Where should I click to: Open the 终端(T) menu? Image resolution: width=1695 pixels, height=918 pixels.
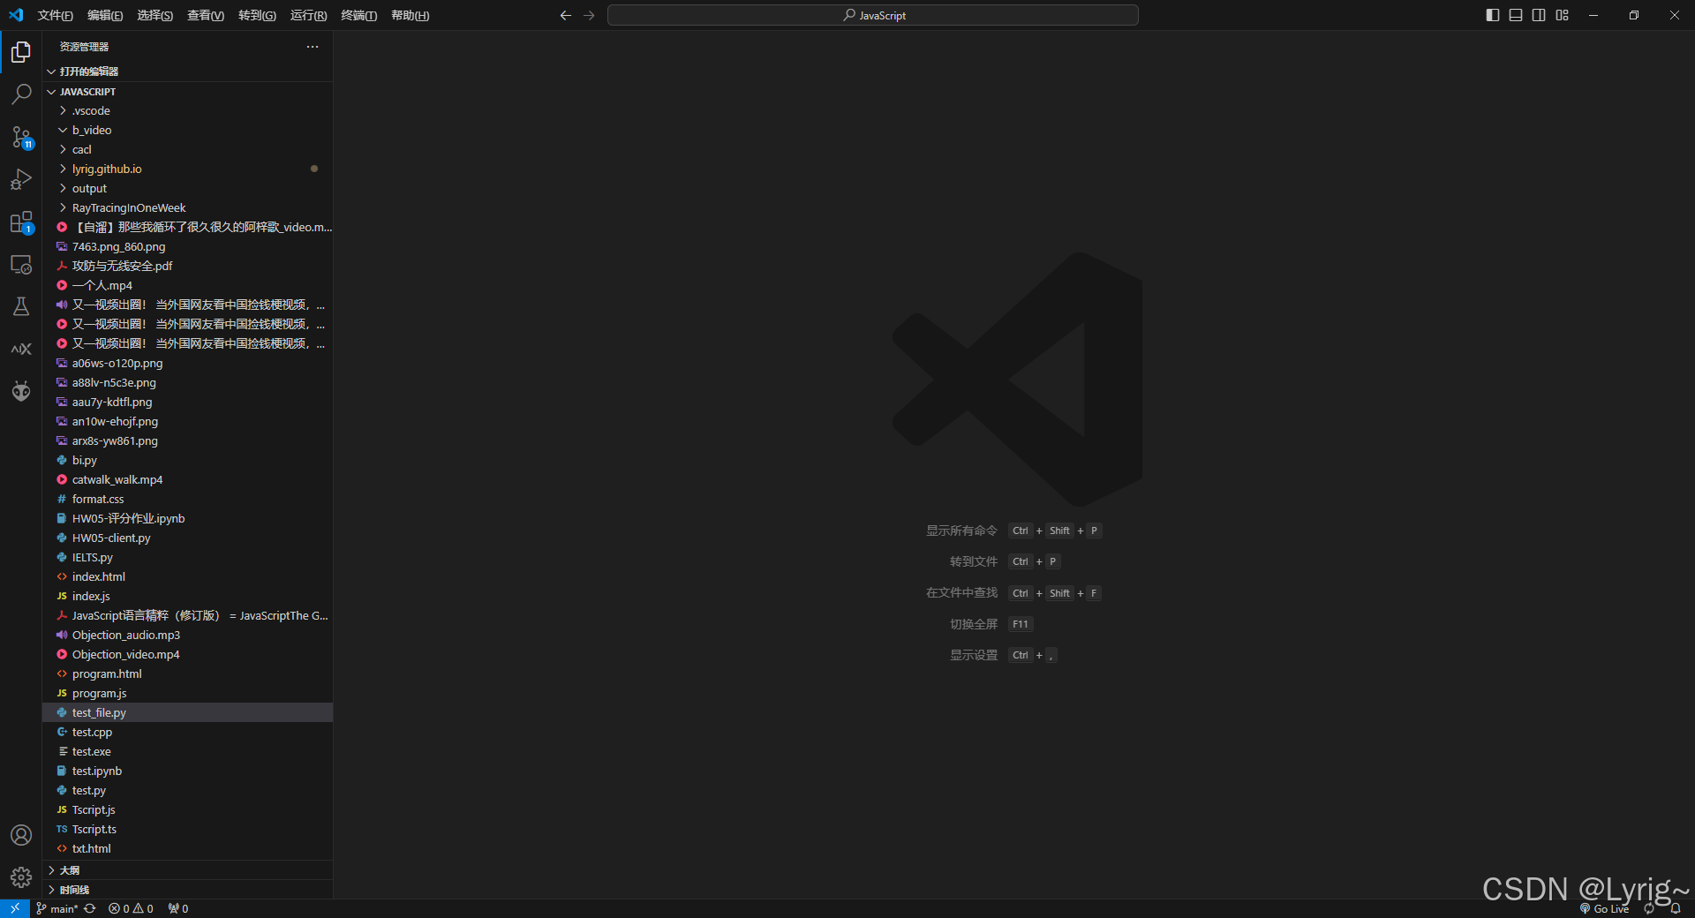click(358, 15)
